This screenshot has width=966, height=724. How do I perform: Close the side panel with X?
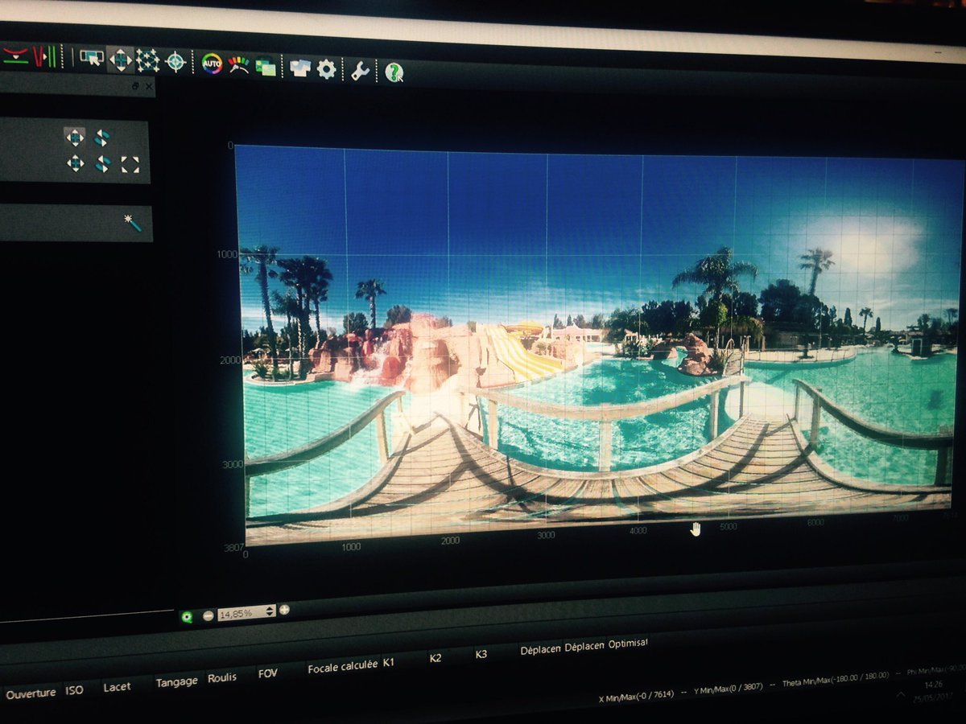click(x=149, y=86)
